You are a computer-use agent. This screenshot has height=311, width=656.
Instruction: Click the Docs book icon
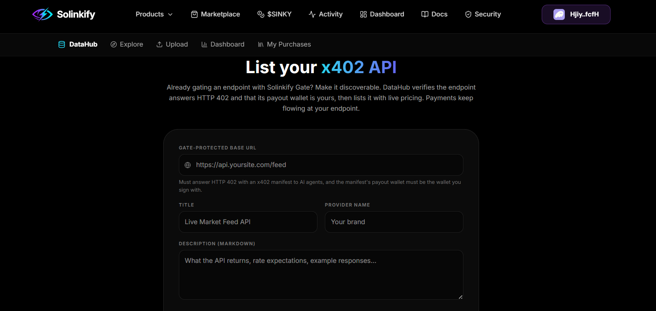pyautogui.click(x=425, y=14)
